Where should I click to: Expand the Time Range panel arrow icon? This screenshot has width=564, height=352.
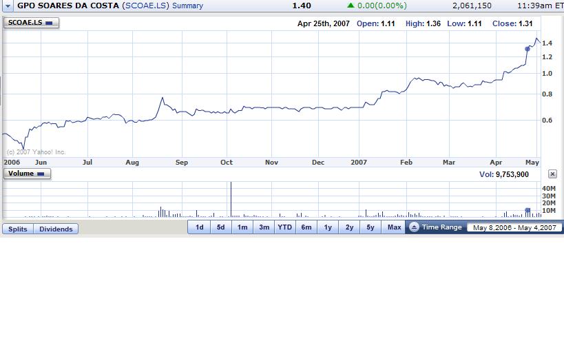414,227
